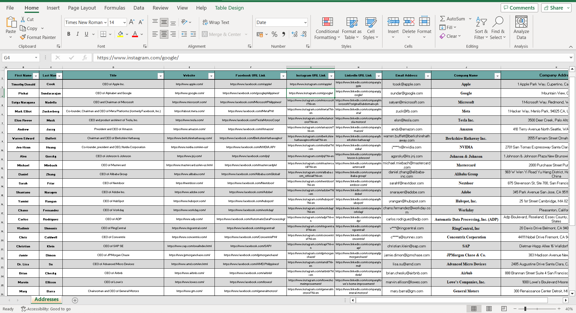Apply the red Font Color

tap(135, 34)
